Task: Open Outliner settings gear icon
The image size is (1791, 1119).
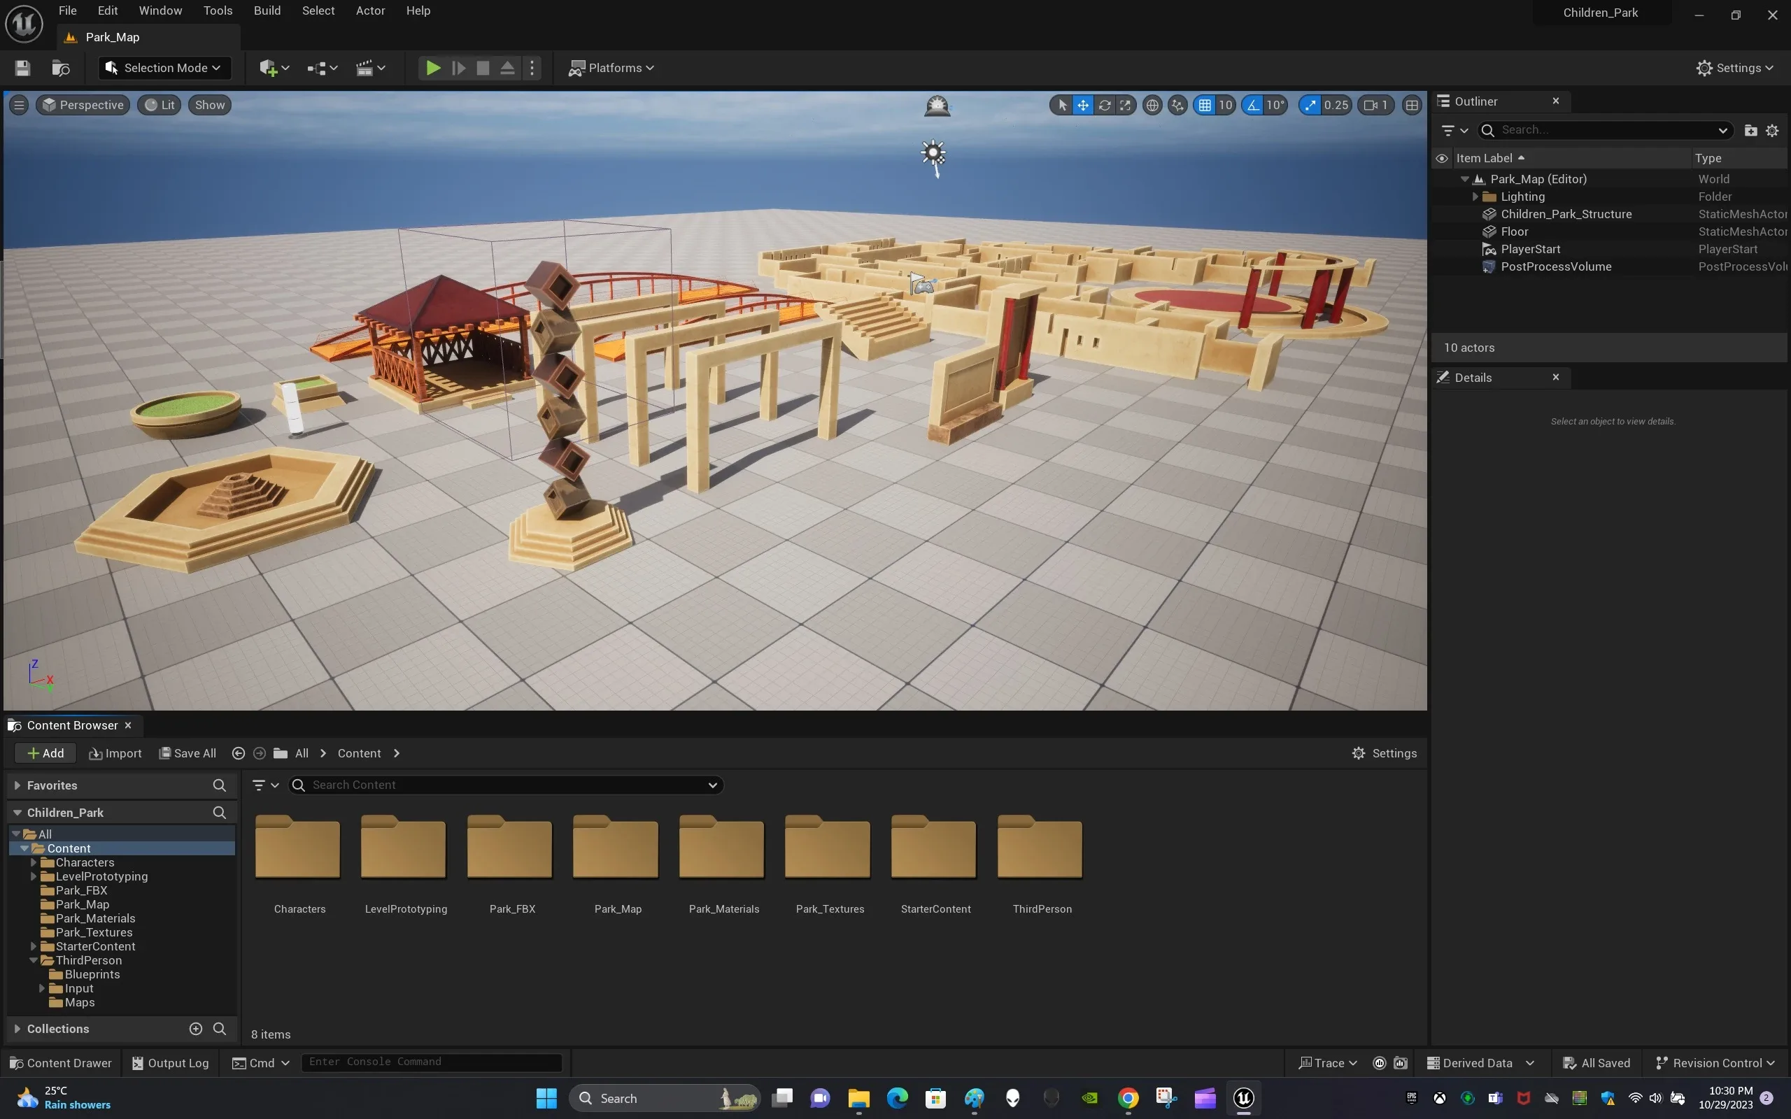Action: tap(1773, 130)
